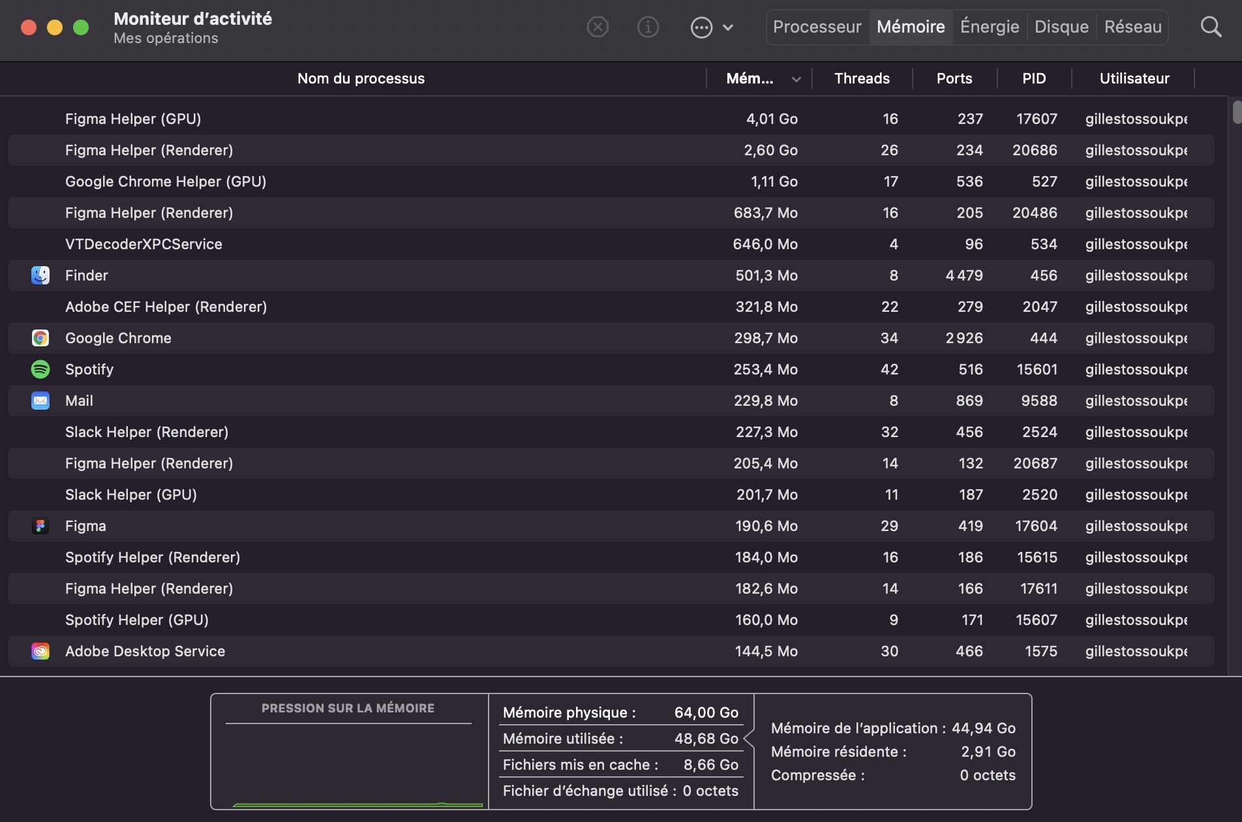This screenshot has height=822, width=1242.
Task: Expand the chevron next to ellipsis button
Action: click(x=729, y=27)
